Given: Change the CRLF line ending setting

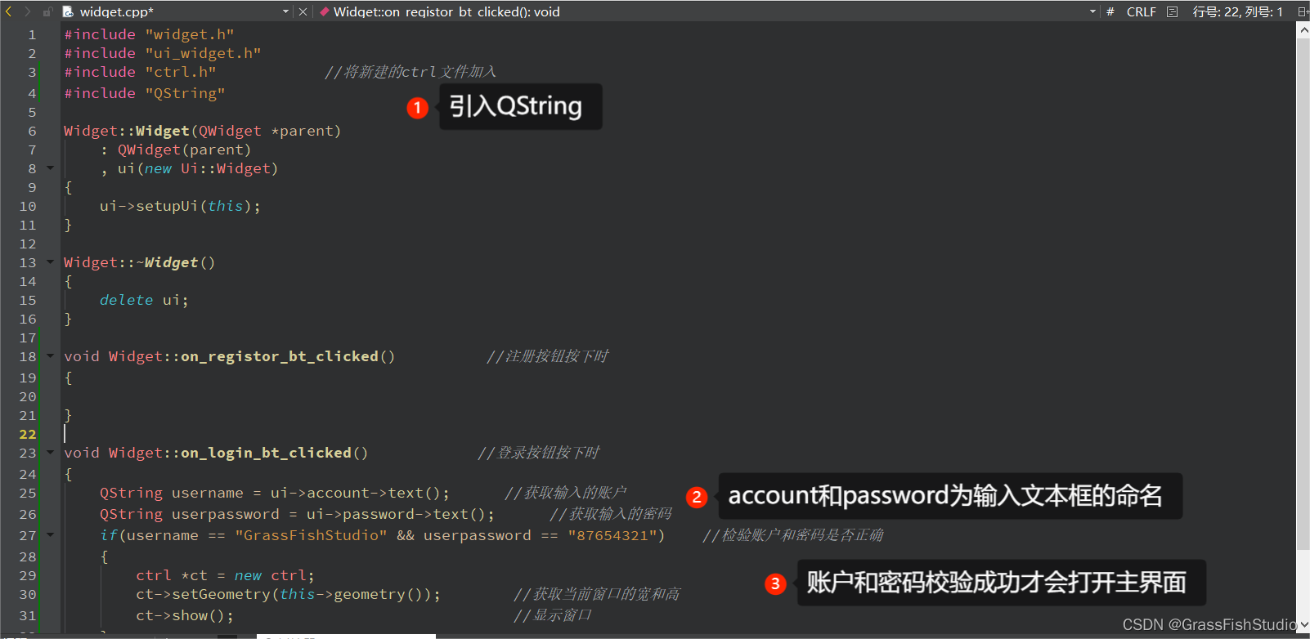Looking at the screenshot, I should click(1141, 11).
